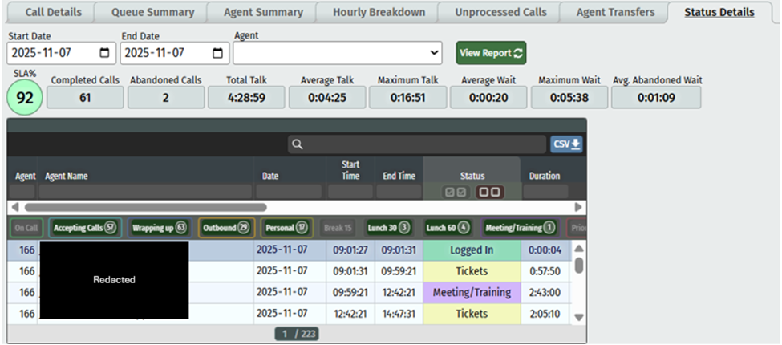Toggle the Meeting/Training status filter
This screenshot has width=782, height=345.
pyautogui.click(x=520, y=228)
